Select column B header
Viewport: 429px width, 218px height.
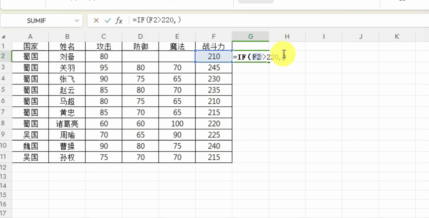coord(67,37)
